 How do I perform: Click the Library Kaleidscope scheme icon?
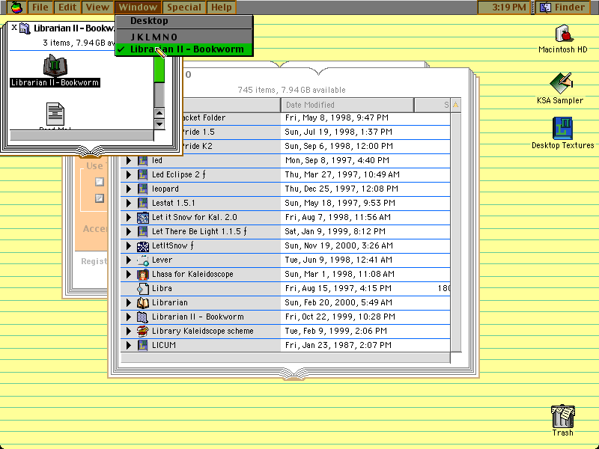coord(142,331)
